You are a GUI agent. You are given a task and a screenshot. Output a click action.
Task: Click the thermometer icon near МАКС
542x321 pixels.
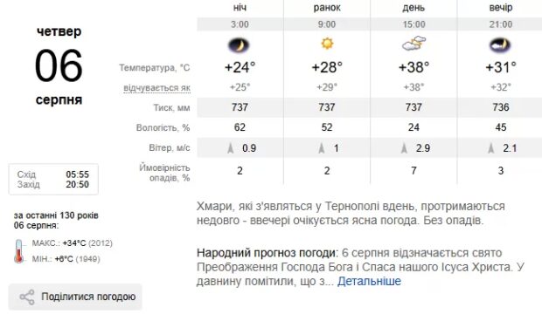click(19, 251)
